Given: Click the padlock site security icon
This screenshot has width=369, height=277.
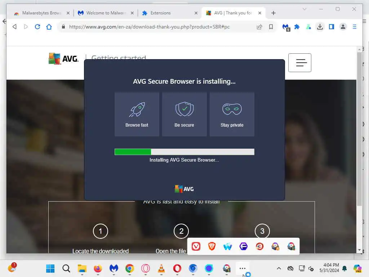Looking at the screenshot, I should pos(63,27).
